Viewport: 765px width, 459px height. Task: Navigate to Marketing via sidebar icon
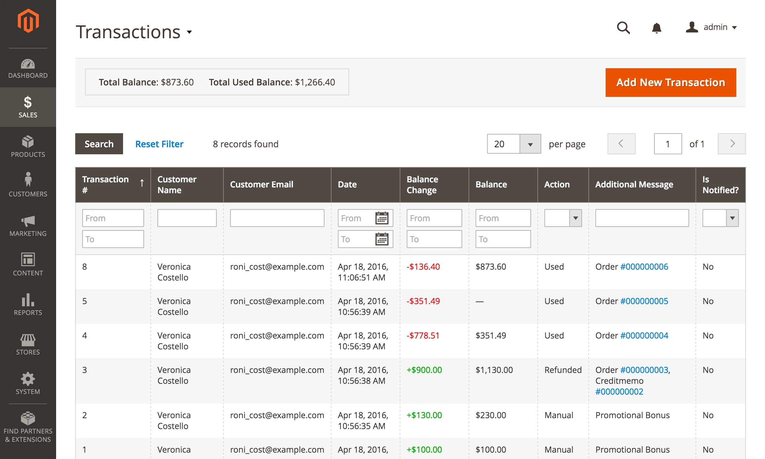tap(28, 226)
